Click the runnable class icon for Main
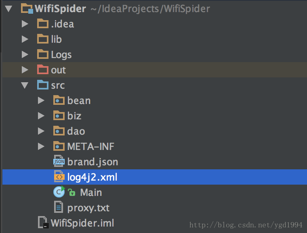This screenshot has height=233, width=307. (x=59, y=192)
